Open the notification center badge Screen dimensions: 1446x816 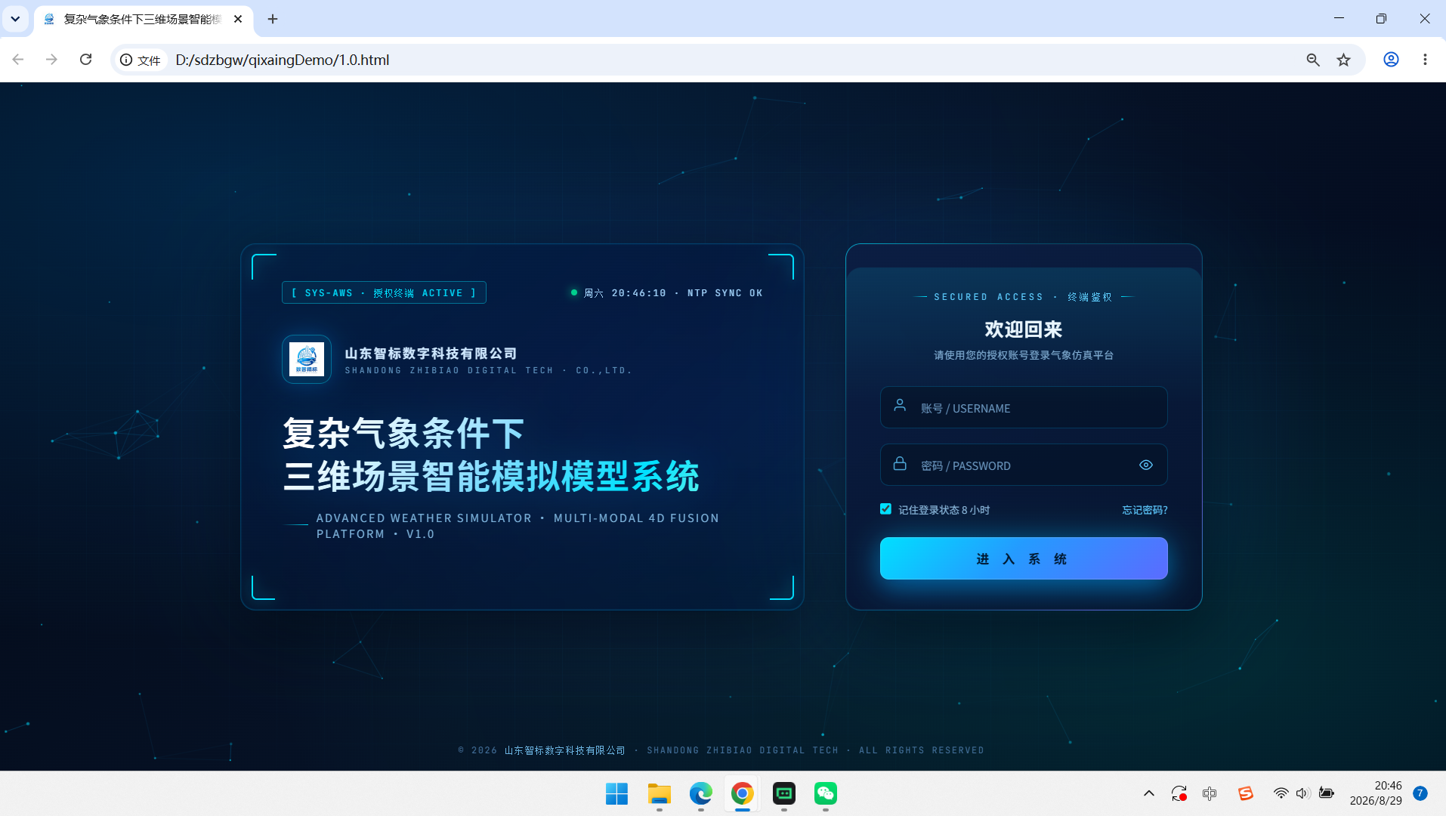(1420, 793)
